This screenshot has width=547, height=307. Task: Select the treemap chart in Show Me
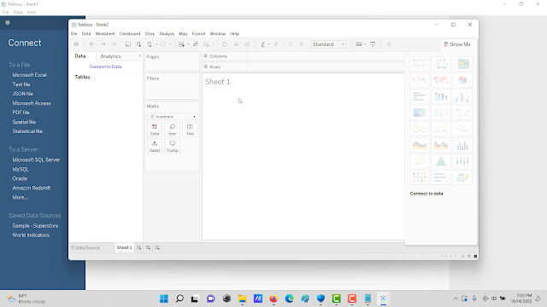[x=420, y=113]
